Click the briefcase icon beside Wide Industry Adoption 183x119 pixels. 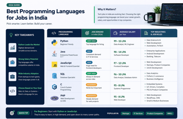13,77
